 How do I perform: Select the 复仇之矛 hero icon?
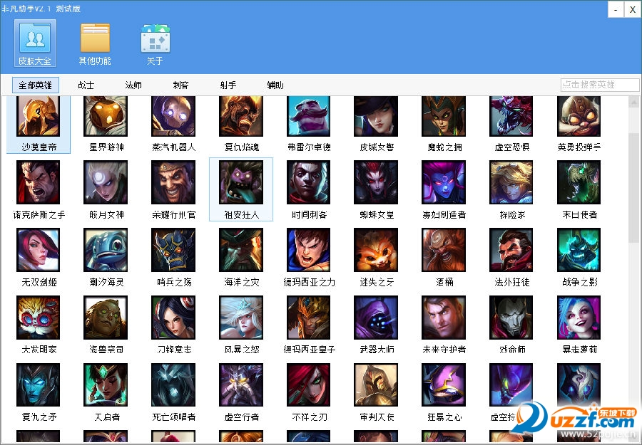pyautogui.click(x=39, y=385)
